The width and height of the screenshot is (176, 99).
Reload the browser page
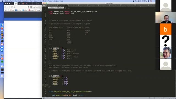point(12,7)
